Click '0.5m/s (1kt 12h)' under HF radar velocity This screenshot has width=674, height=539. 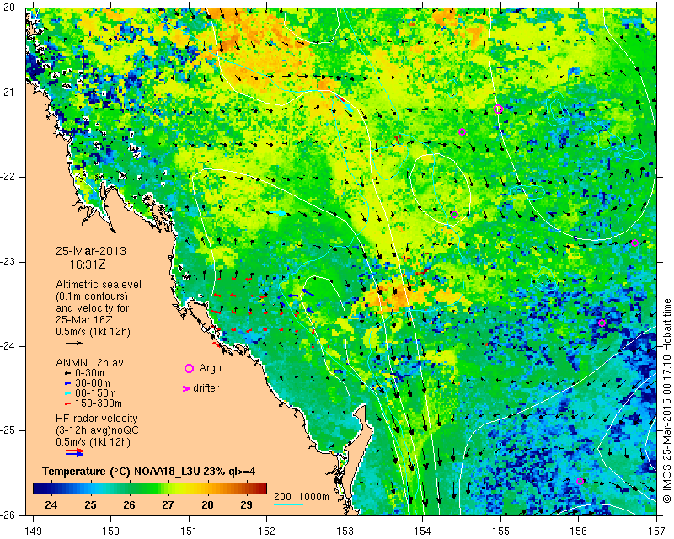pos(93,442)
